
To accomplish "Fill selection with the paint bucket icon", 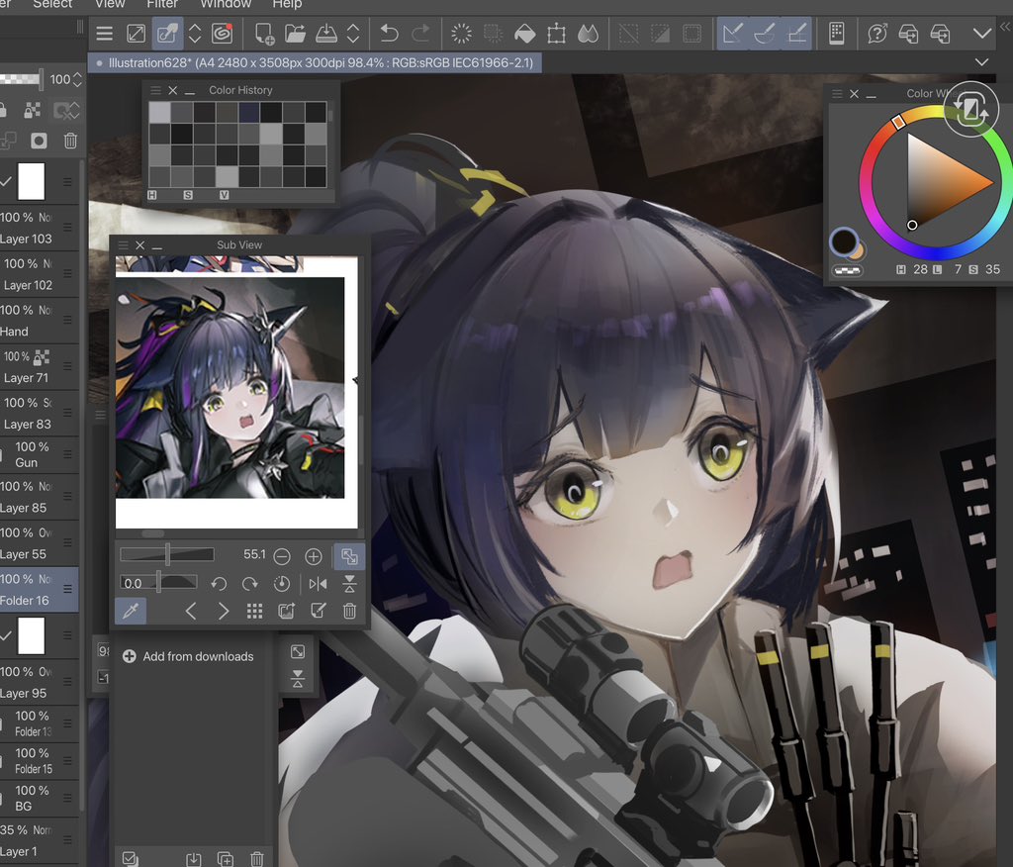I will (524, 34).
